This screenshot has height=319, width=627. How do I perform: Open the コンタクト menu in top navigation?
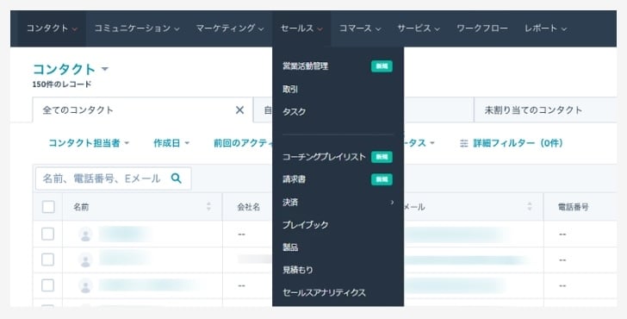click(x=52, y=28)
